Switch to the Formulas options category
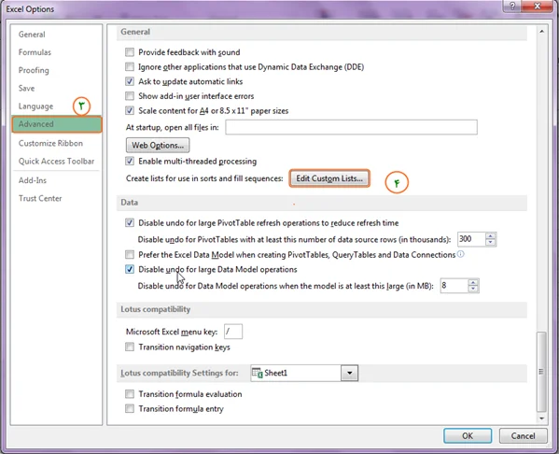 click(35, 52)
